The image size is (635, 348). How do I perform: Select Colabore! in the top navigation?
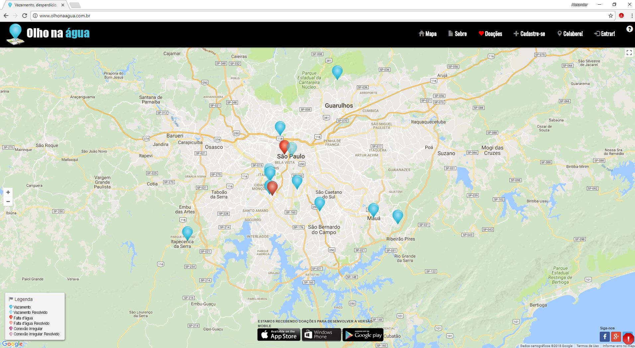tap(570, 34)
